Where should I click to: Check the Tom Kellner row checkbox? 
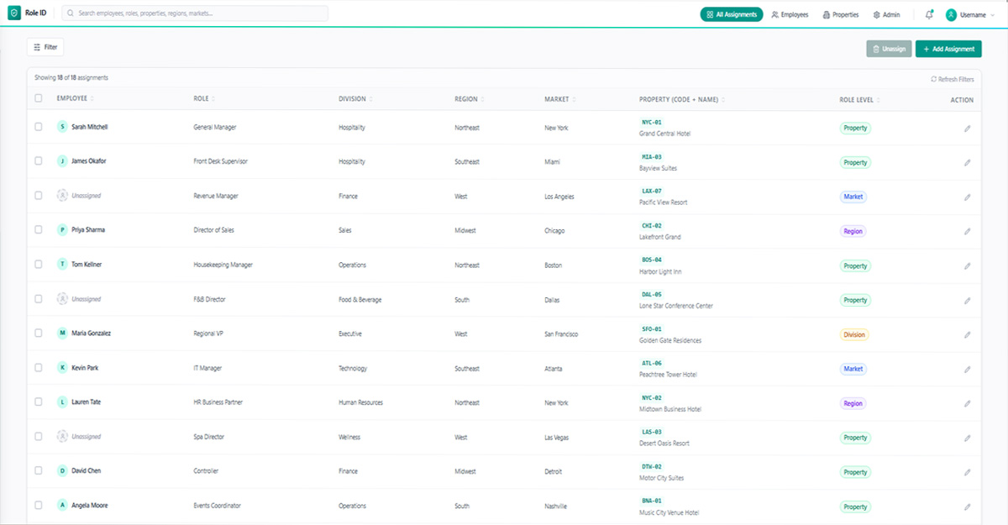click(39, 265)
